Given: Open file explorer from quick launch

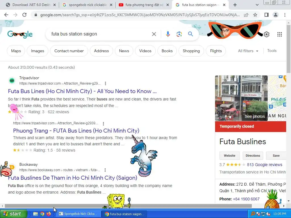Looking at the screenshot, I should pos(36,214).
